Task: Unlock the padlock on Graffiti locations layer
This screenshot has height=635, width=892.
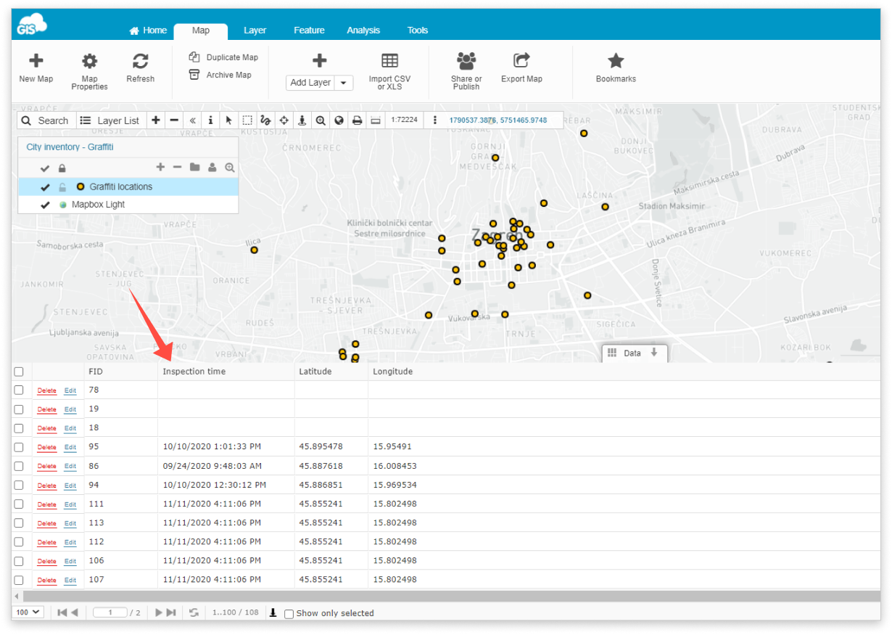Action: click(x=63, y=187)
